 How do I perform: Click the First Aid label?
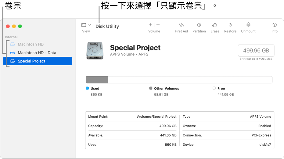point(181,31)
